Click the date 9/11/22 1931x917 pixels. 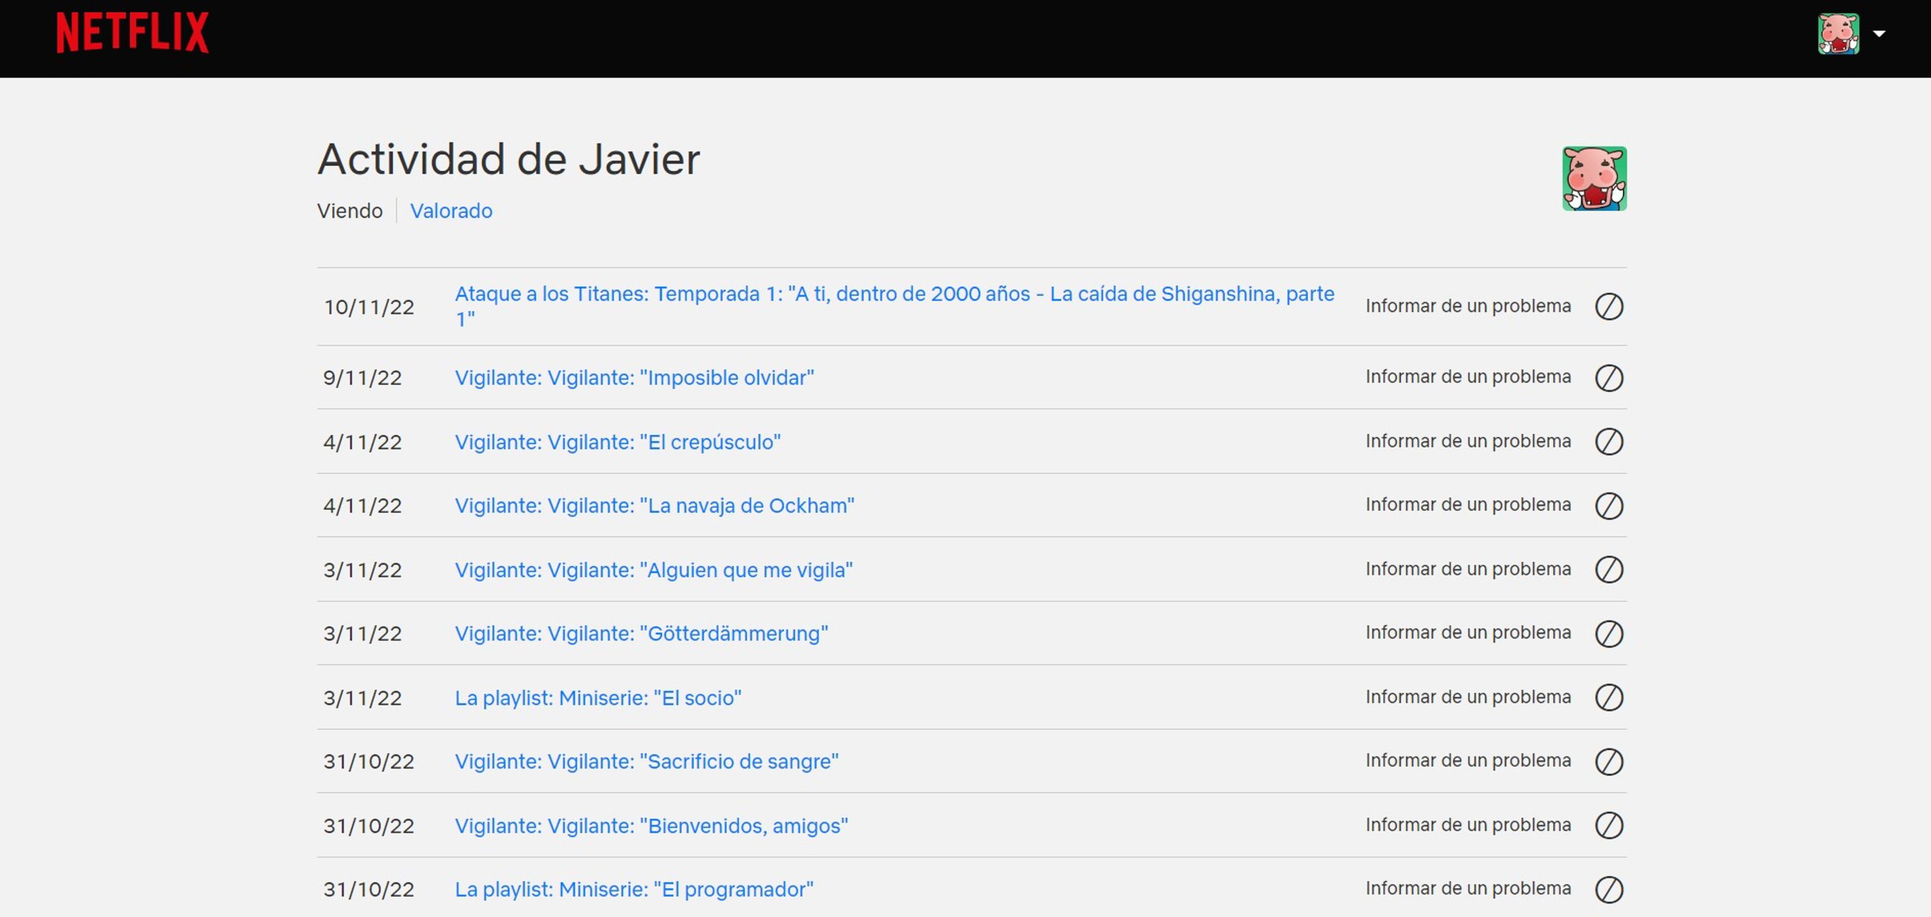pyautogui.click(x=362, y=378)
